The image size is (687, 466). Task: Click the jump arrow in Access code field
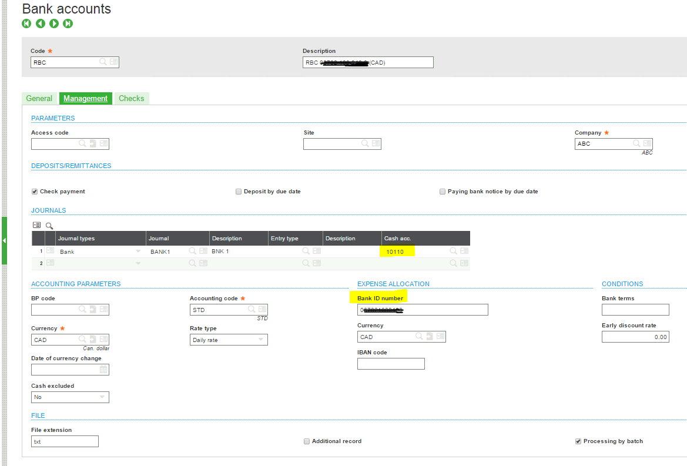point(93,143)
